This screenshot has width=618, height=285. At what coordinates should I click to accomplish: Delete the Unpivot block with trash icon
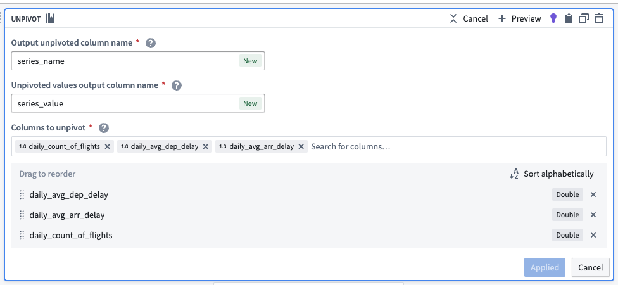click(x=599, y=18)
